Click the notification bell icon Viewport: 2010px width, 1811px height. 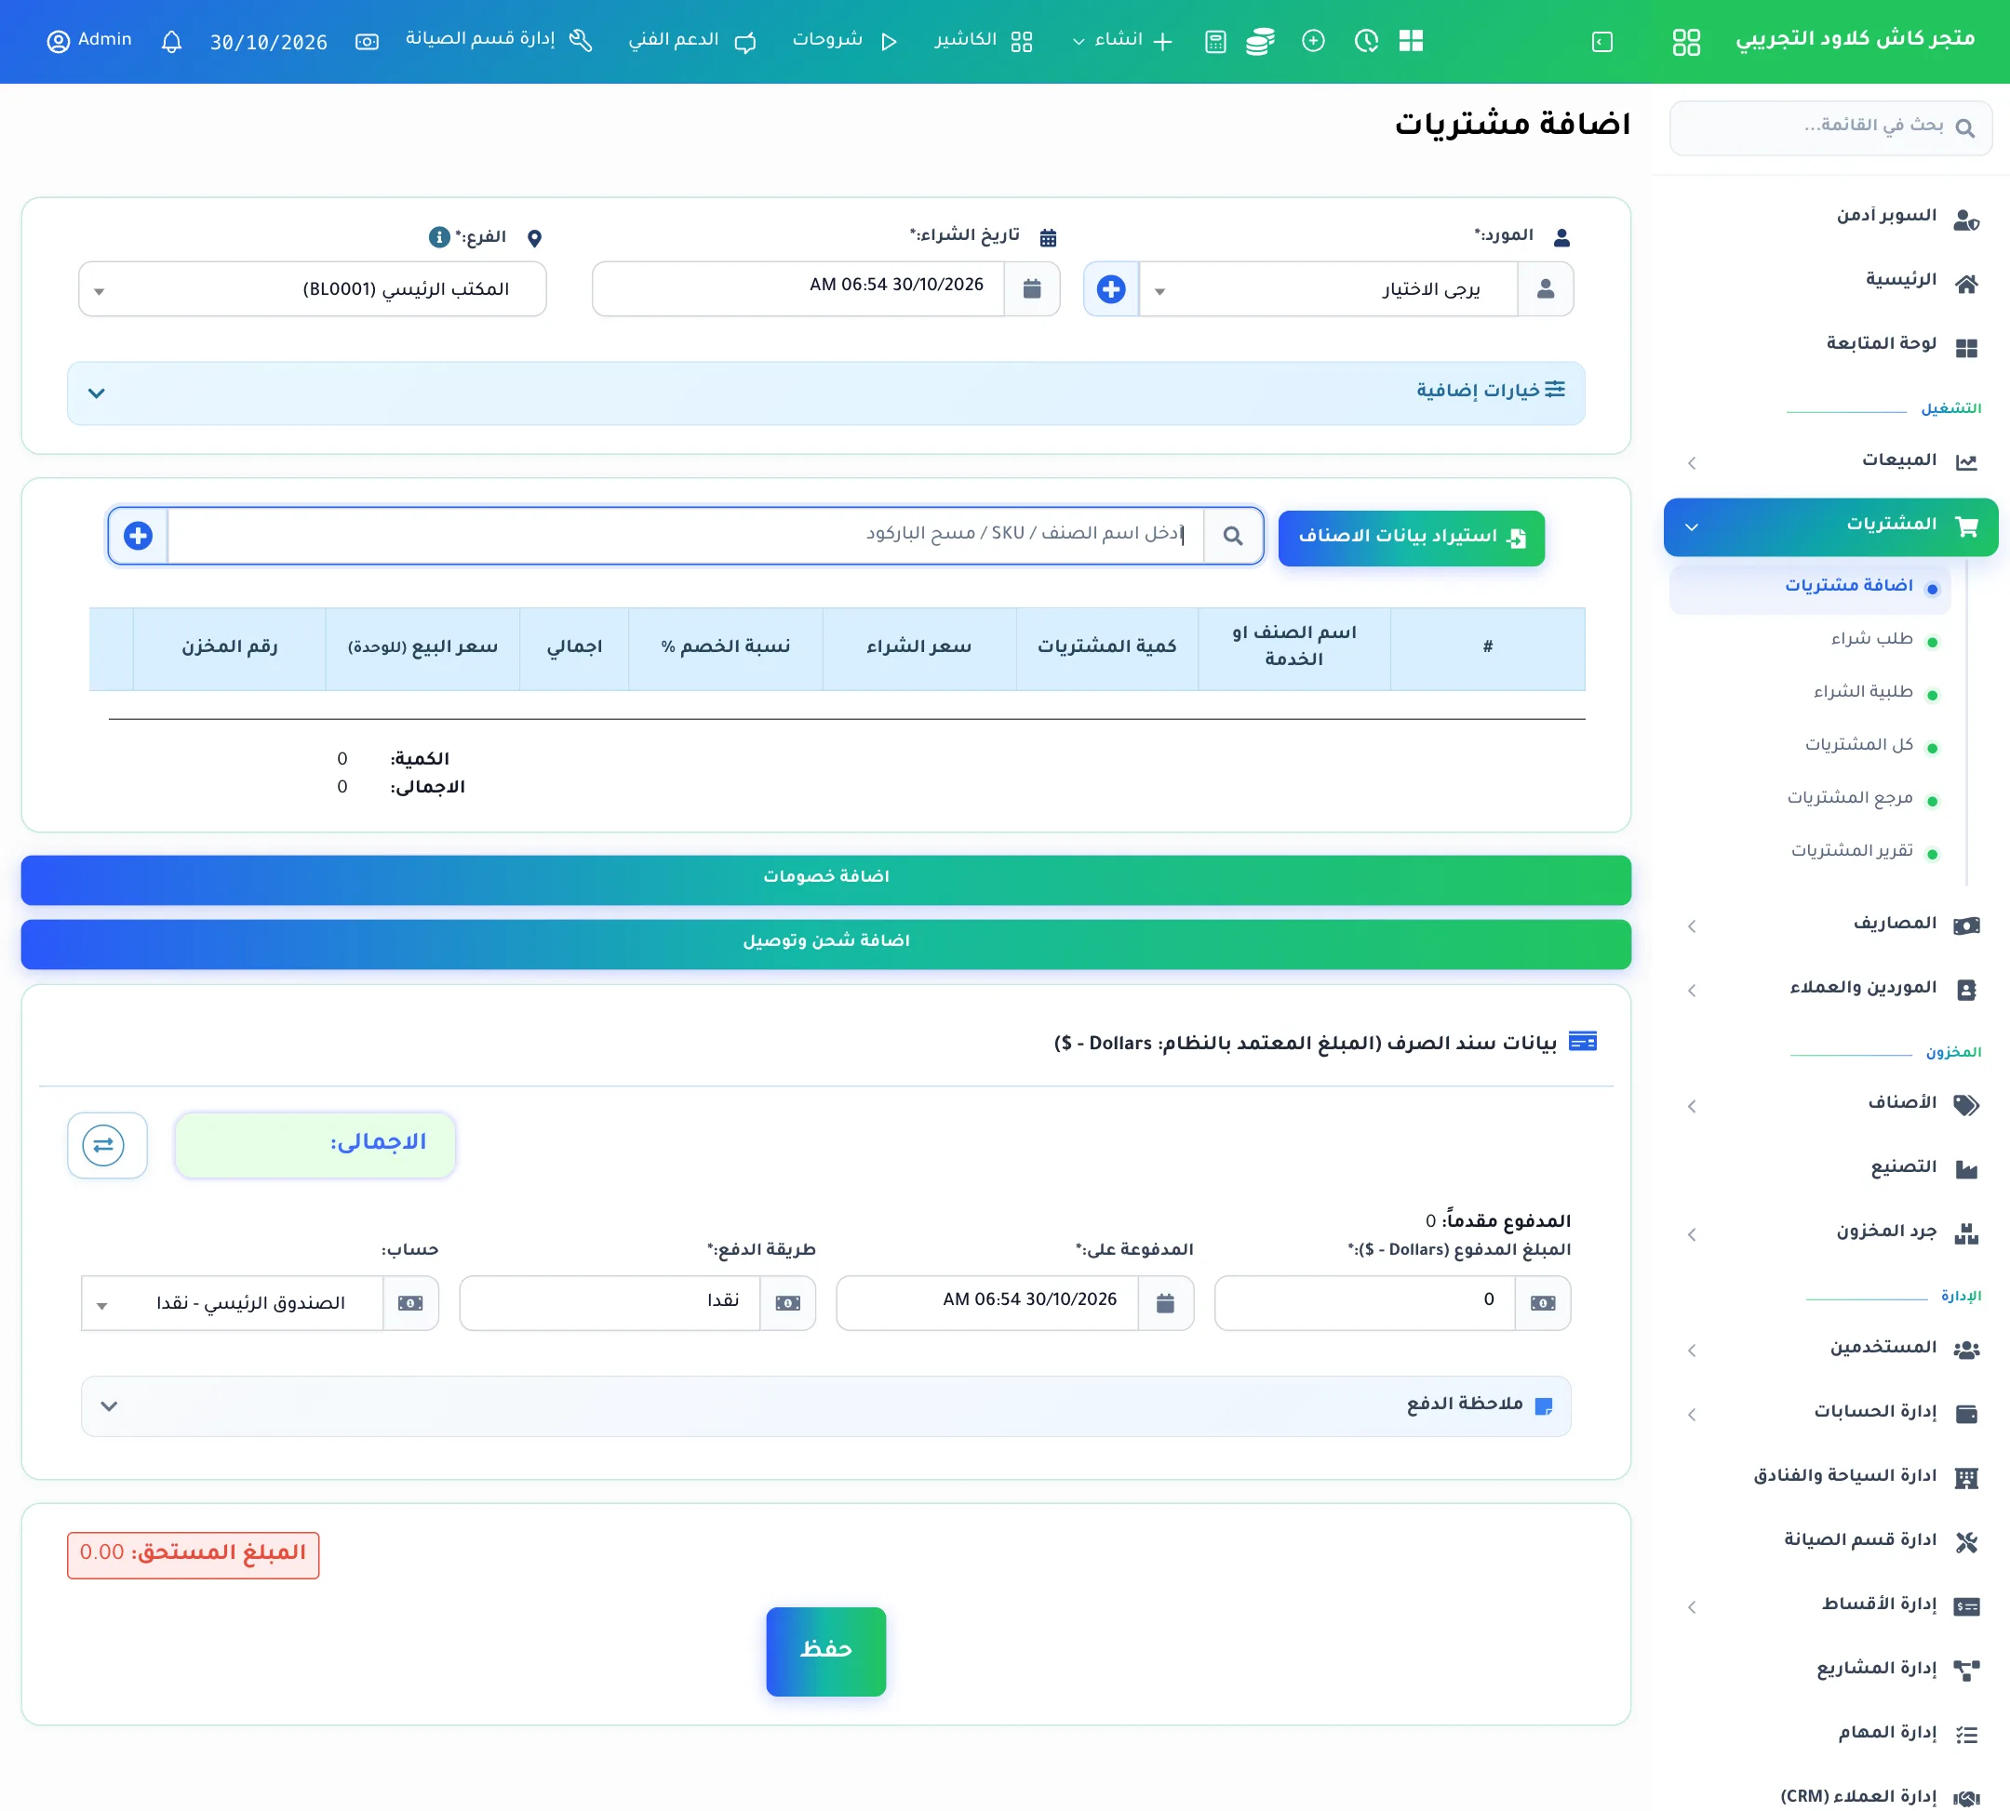coord(171,42)
